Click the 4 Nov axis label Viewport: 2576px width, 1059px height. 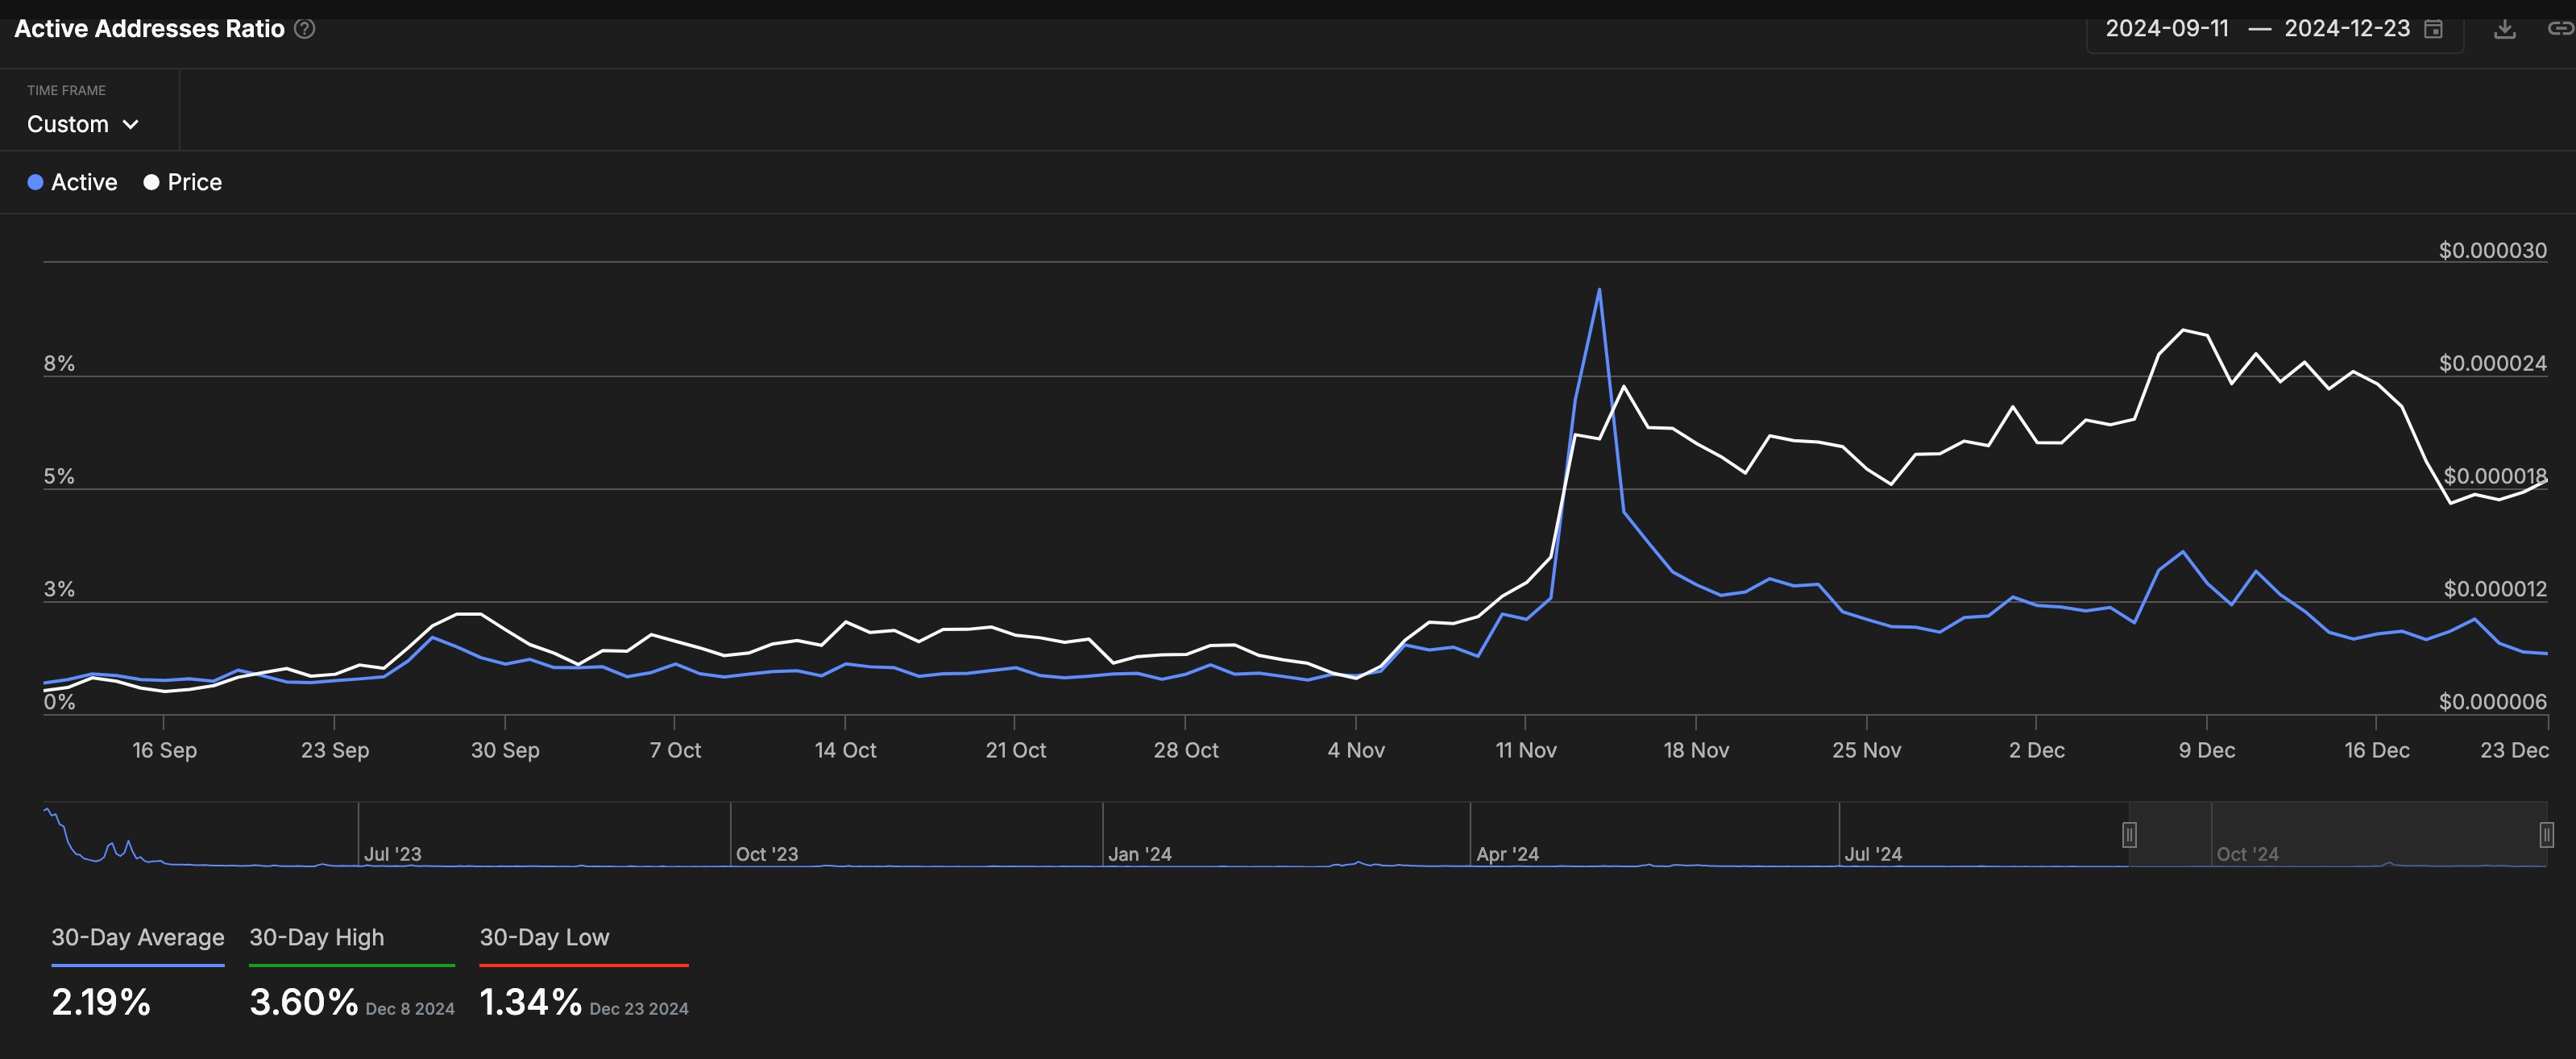point(1356,750)
